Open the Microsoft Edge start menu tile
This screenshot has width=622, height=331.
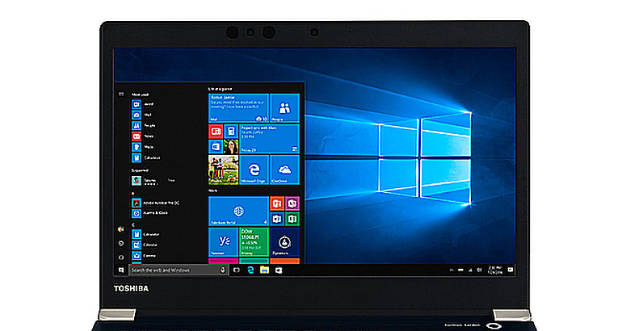pyautogui.click(x=254, y=170)
